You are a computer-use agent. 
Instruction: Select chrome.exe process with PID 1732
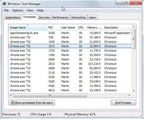(70, 51)
